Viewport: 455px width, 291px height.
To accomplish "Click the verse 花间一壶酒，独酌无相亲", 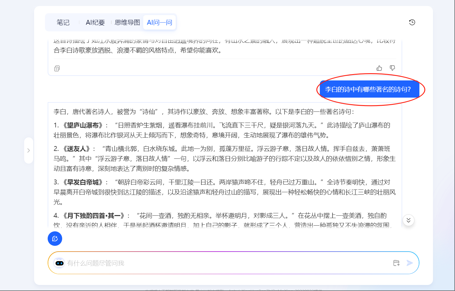I will point(174,216).
